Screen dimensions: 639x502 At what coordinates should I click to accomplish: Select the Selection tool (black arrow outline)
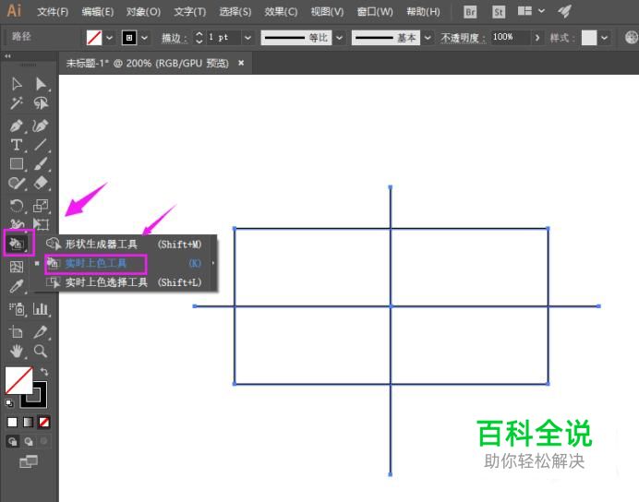pos(17,84)
